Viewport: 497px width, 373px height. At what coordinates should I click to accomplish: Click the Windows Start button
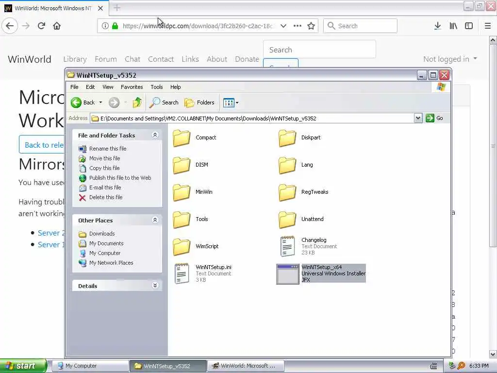[x=23, y=366]
